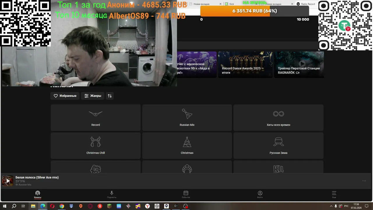Open the Christmas tree channel card

[x=187, y=146]
